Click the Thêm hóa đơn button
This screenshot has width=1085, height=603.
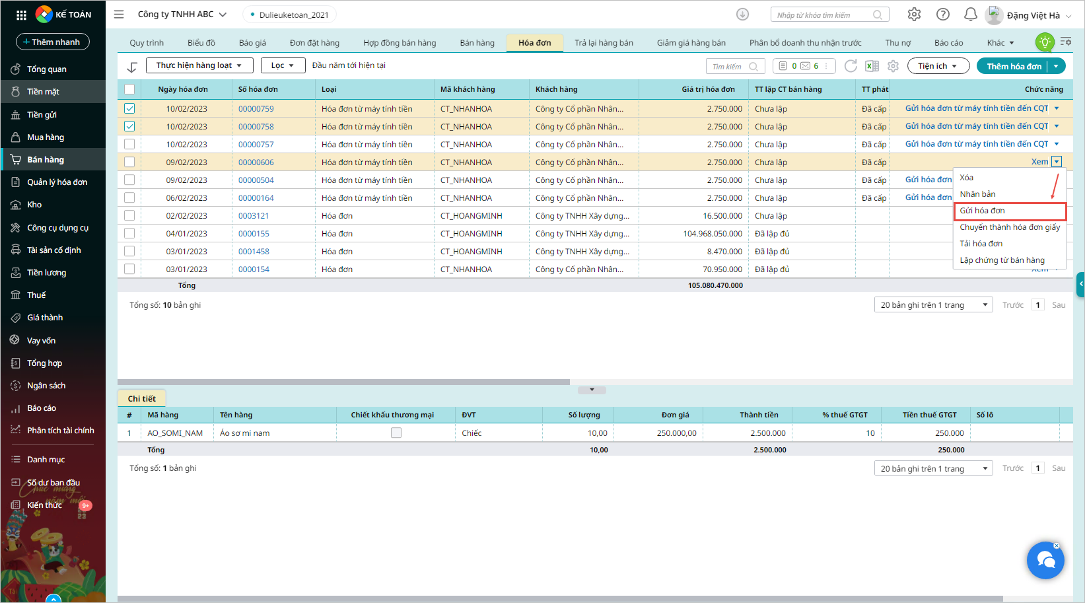coord(1014,66)
